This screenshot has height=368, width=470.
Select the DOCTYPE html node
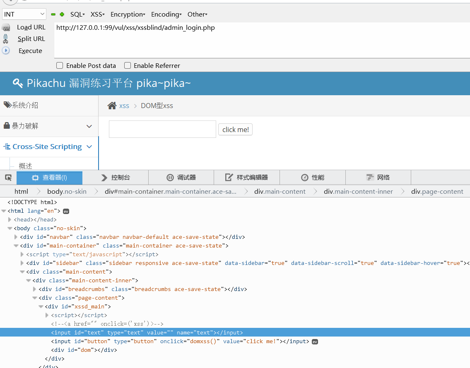tap(32, 202)
